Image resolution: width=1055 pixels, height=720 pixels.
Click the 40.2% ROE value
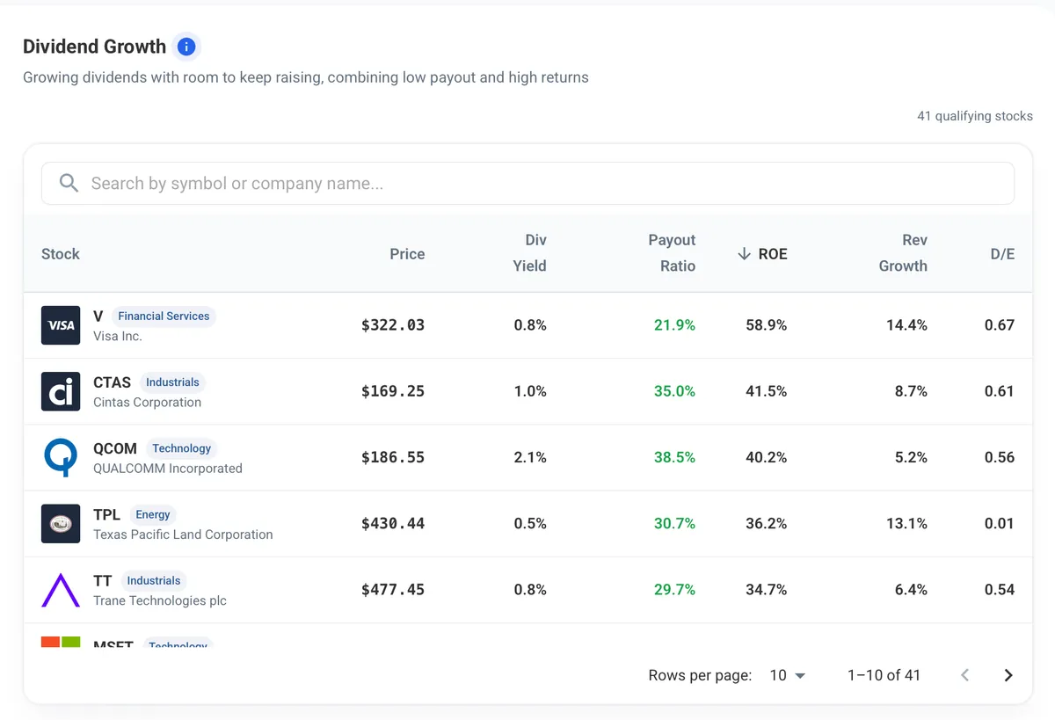(x=766, y=457)
